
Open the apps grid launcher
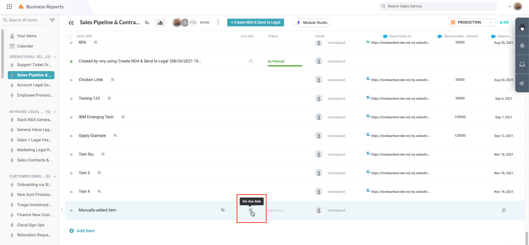tap(9, 7)
